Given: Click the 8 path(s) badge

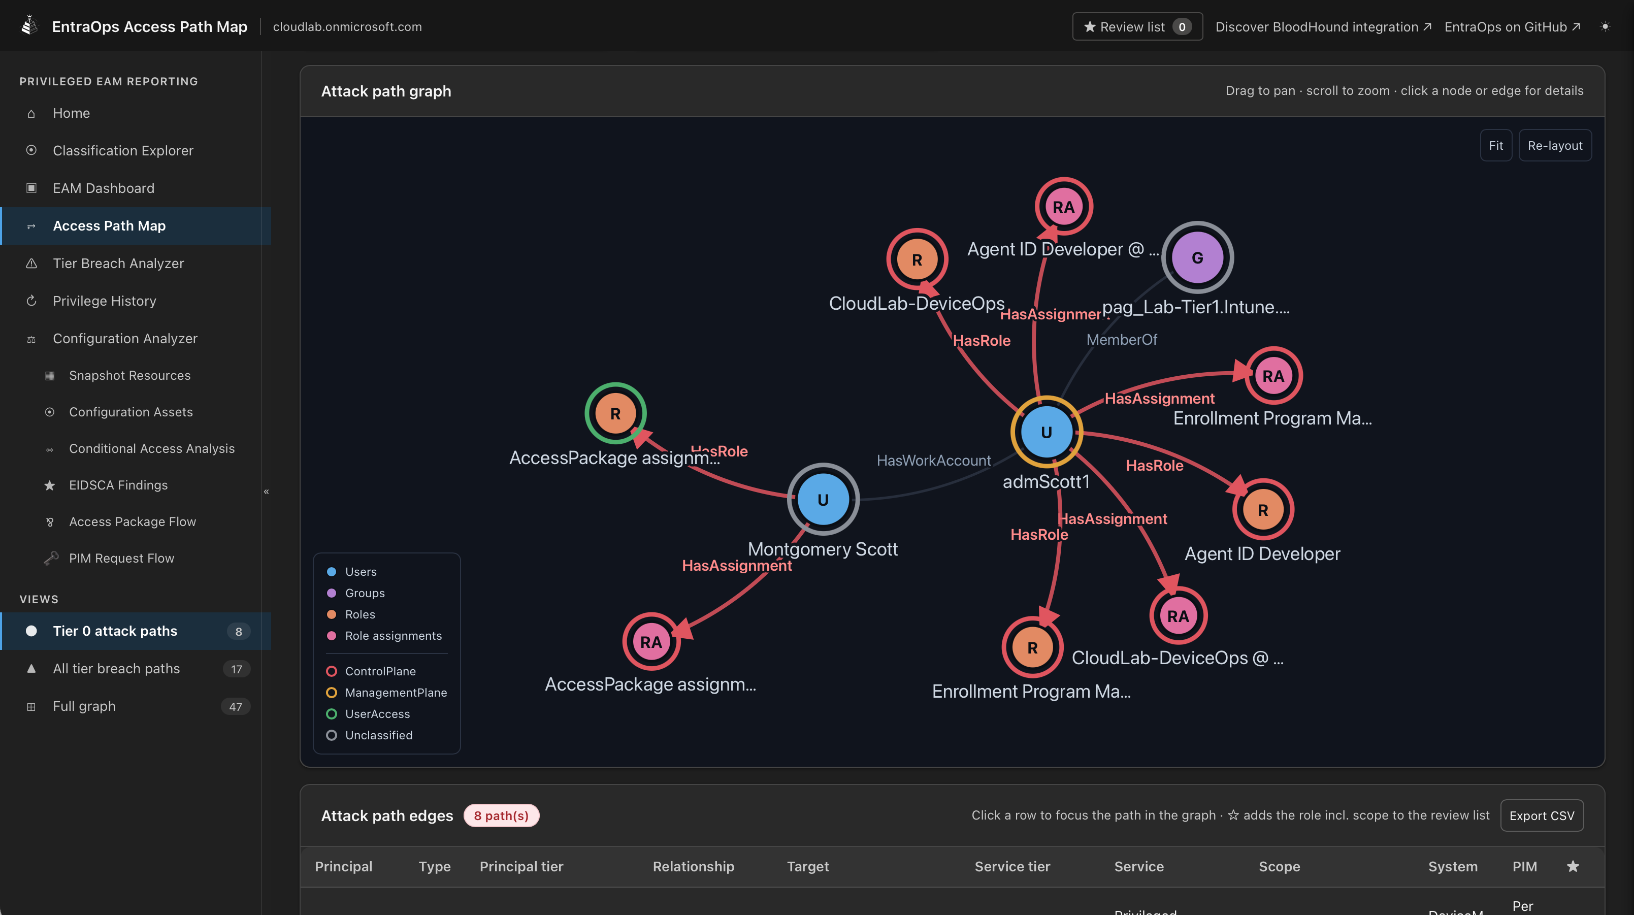Looking at the screenshot, I should 501,815.
